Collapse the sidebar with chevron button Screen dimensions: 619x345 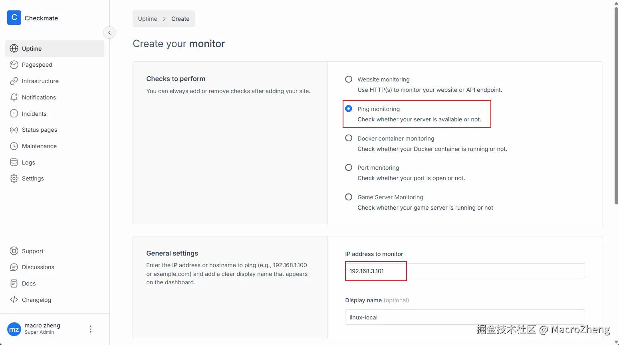(x=109, y=33)
